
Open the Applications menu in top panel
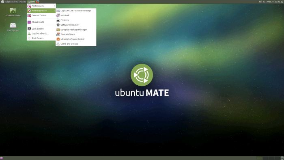[x=11, y=2]
